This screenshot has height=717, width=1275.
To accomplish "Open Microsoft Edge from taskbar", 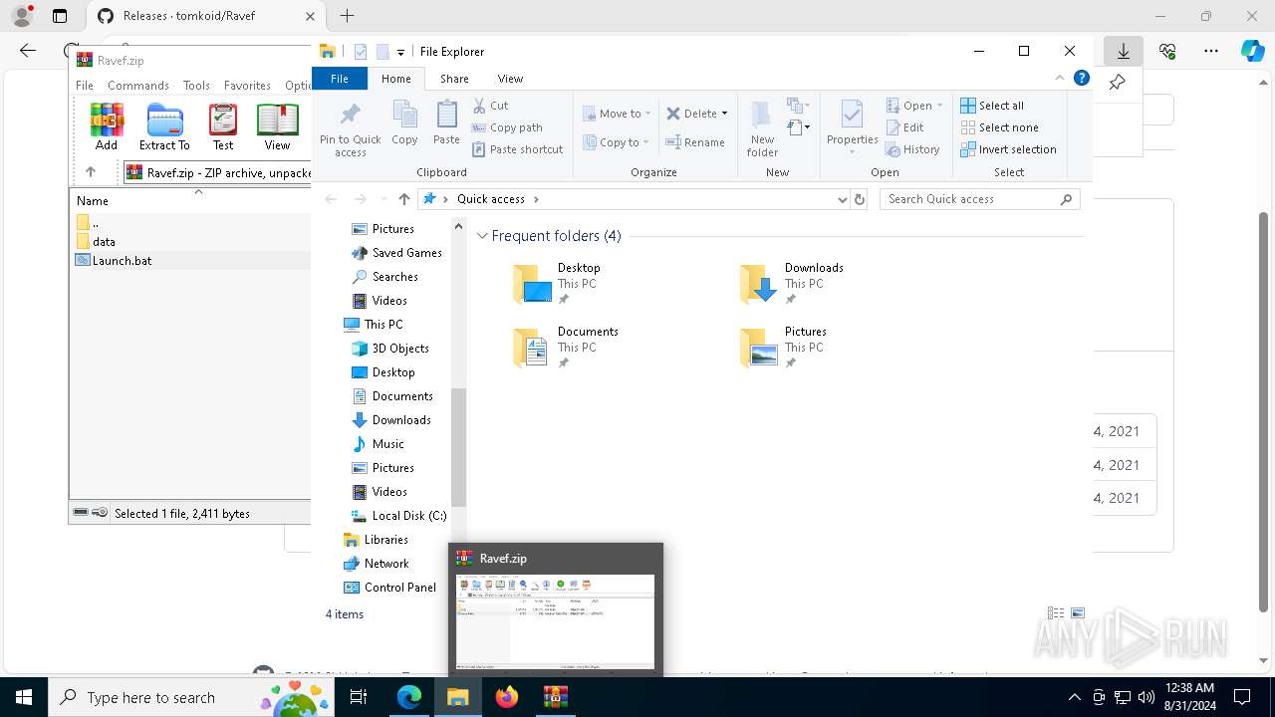I will 409,697.
